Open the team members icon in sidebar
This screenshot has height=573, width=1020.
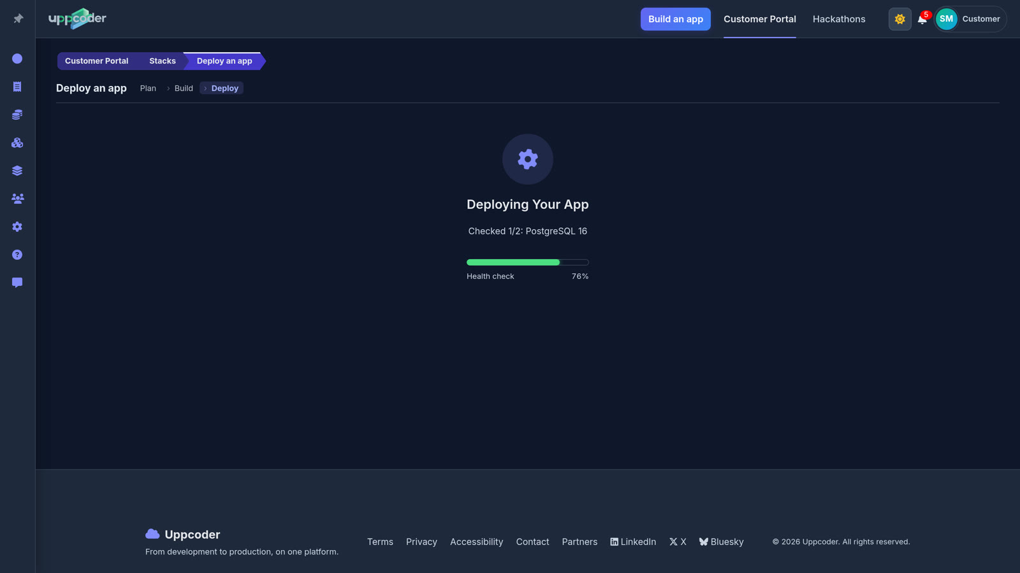click(x=17, y=199)
